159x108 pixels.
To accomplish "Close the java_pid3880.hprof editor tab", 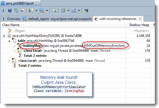I will point(37,3).
